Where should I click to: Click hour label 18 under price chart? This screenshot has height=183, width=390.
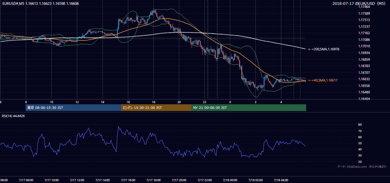tap(153, 102)
